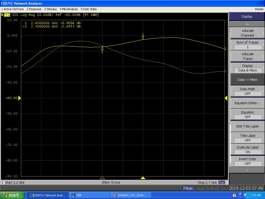Expand the Data Math options
The width and height of the screenshot is (265, 199).
pos(247,91)
